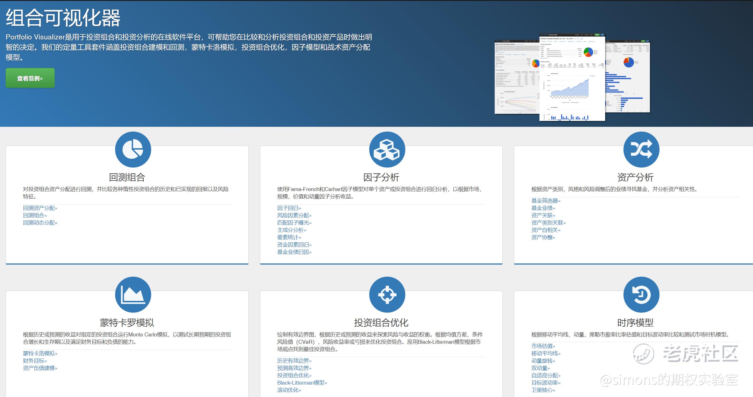Open the 要素统计» link
Image resolution: width=753 pixels, height=397 pixels.
(289, 237)
